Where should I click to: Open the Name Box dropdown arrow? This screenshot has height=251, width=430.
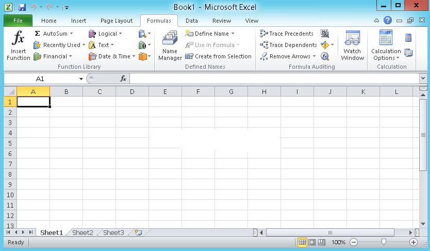pos(81,79)
